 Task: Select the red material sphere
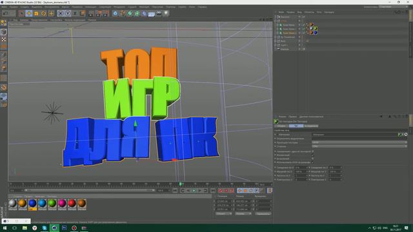point(72,204)
